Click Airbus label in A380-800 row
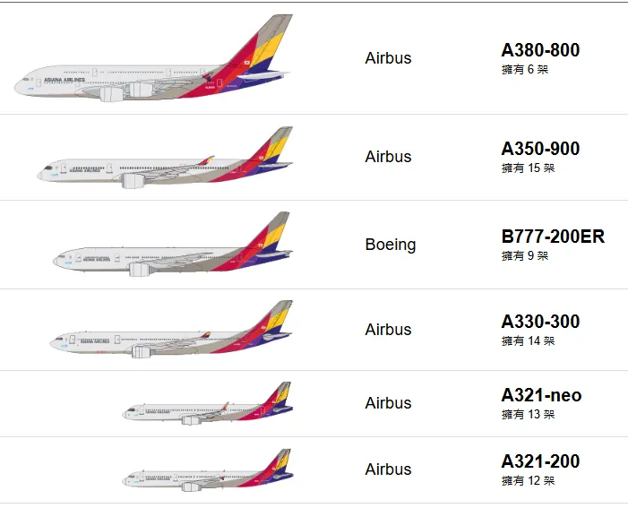628x508 pixels. click(388, 58)
